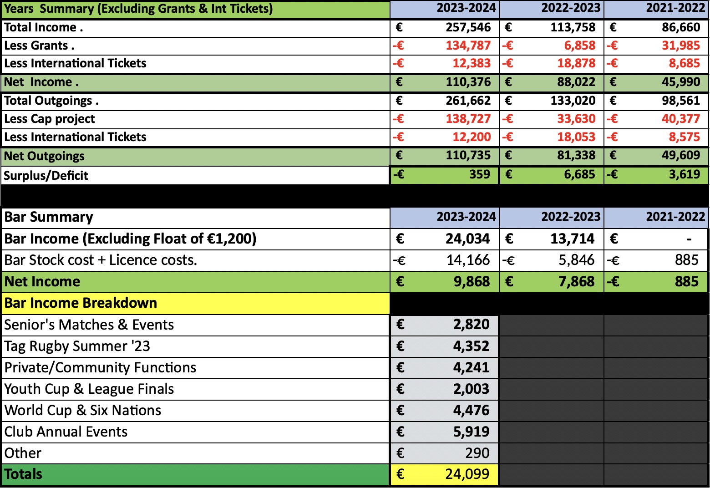
Task: Select the yellow totals value 24,099
Action: coord(468,474)
